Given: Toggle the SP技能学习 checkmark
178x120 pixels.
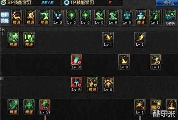Looking at the screenshot, I should pos(4,3).
